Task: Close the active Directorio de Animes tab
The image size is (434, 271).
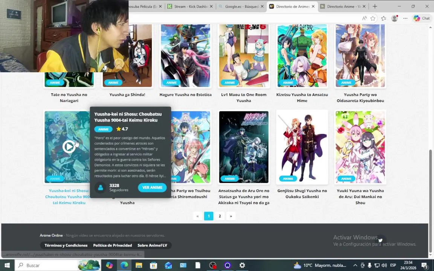Action: 313,6
